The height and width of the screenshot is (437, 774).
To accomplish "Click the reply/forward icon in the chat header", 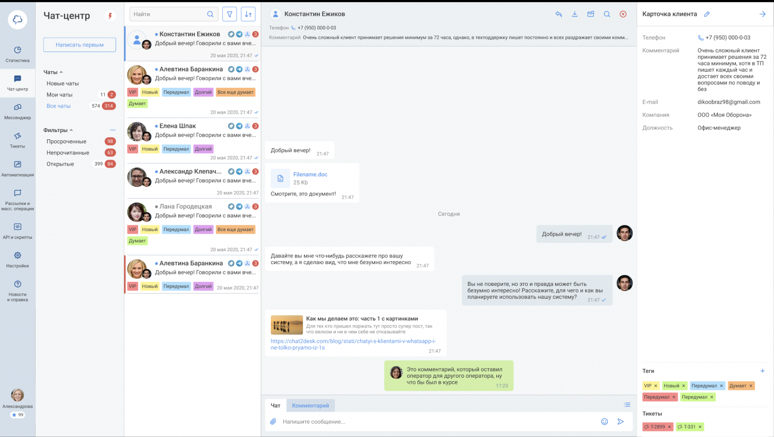I will point(559,14).
